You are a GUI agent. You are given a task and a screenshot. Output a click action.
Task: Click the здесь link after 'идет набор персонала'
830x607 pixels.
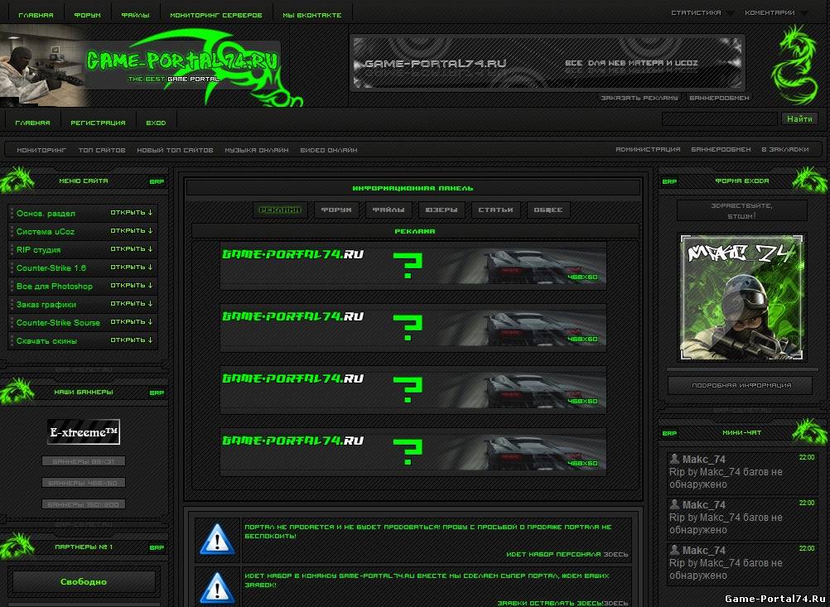click(615, 555)
